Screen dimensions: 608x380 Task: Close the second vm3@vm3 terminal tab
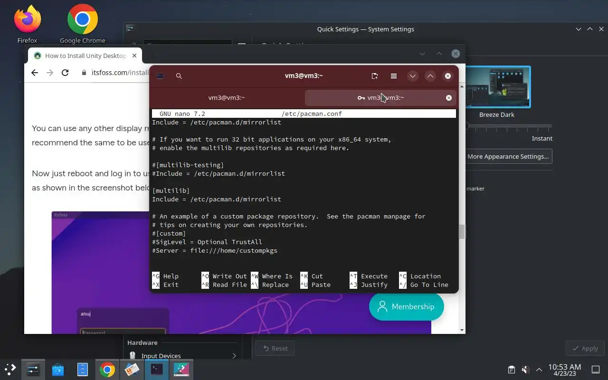pos(448,98)
